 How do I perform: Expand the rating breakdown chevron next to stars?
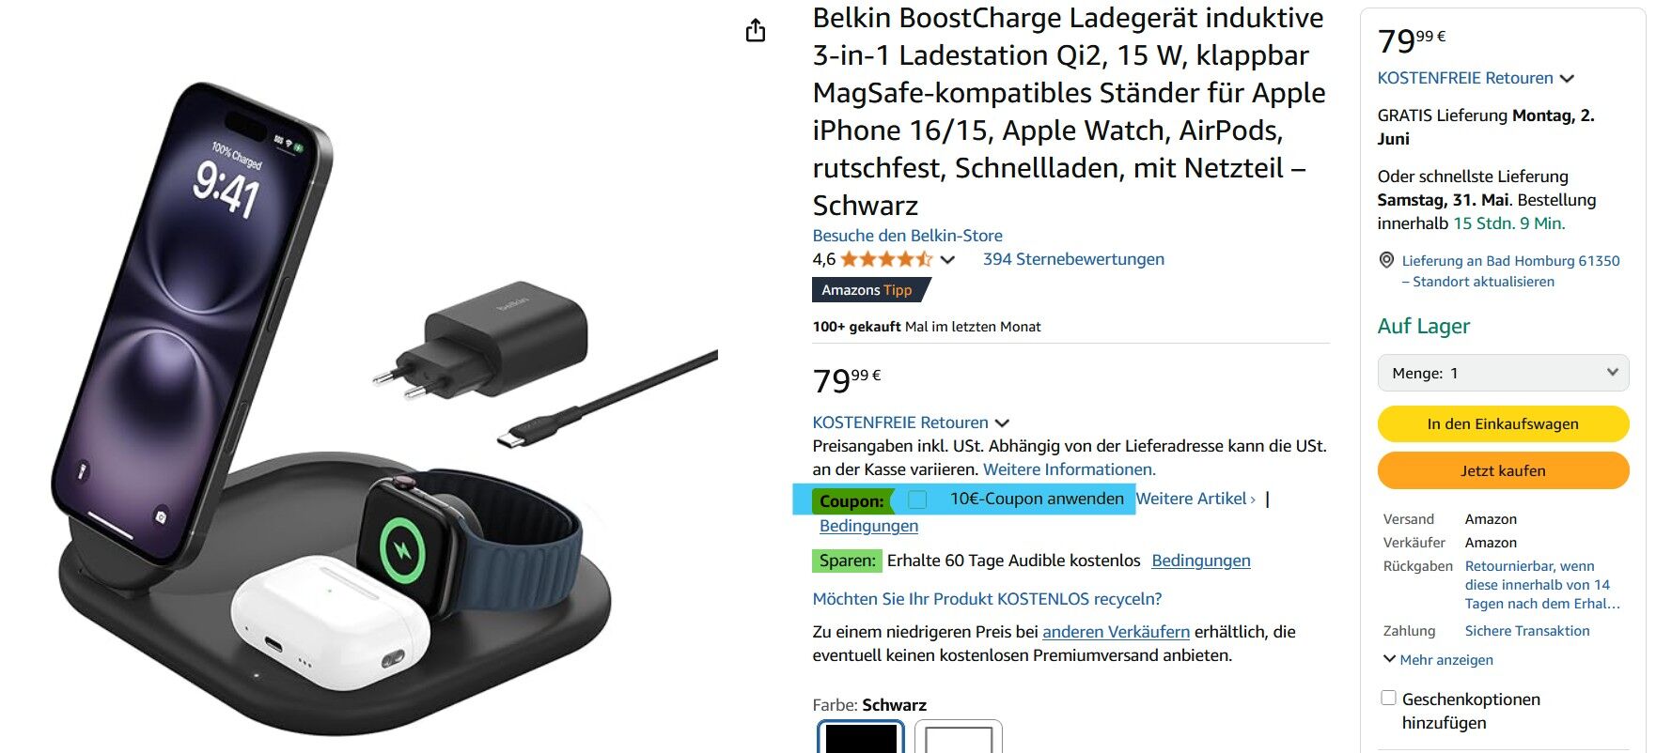947,260
